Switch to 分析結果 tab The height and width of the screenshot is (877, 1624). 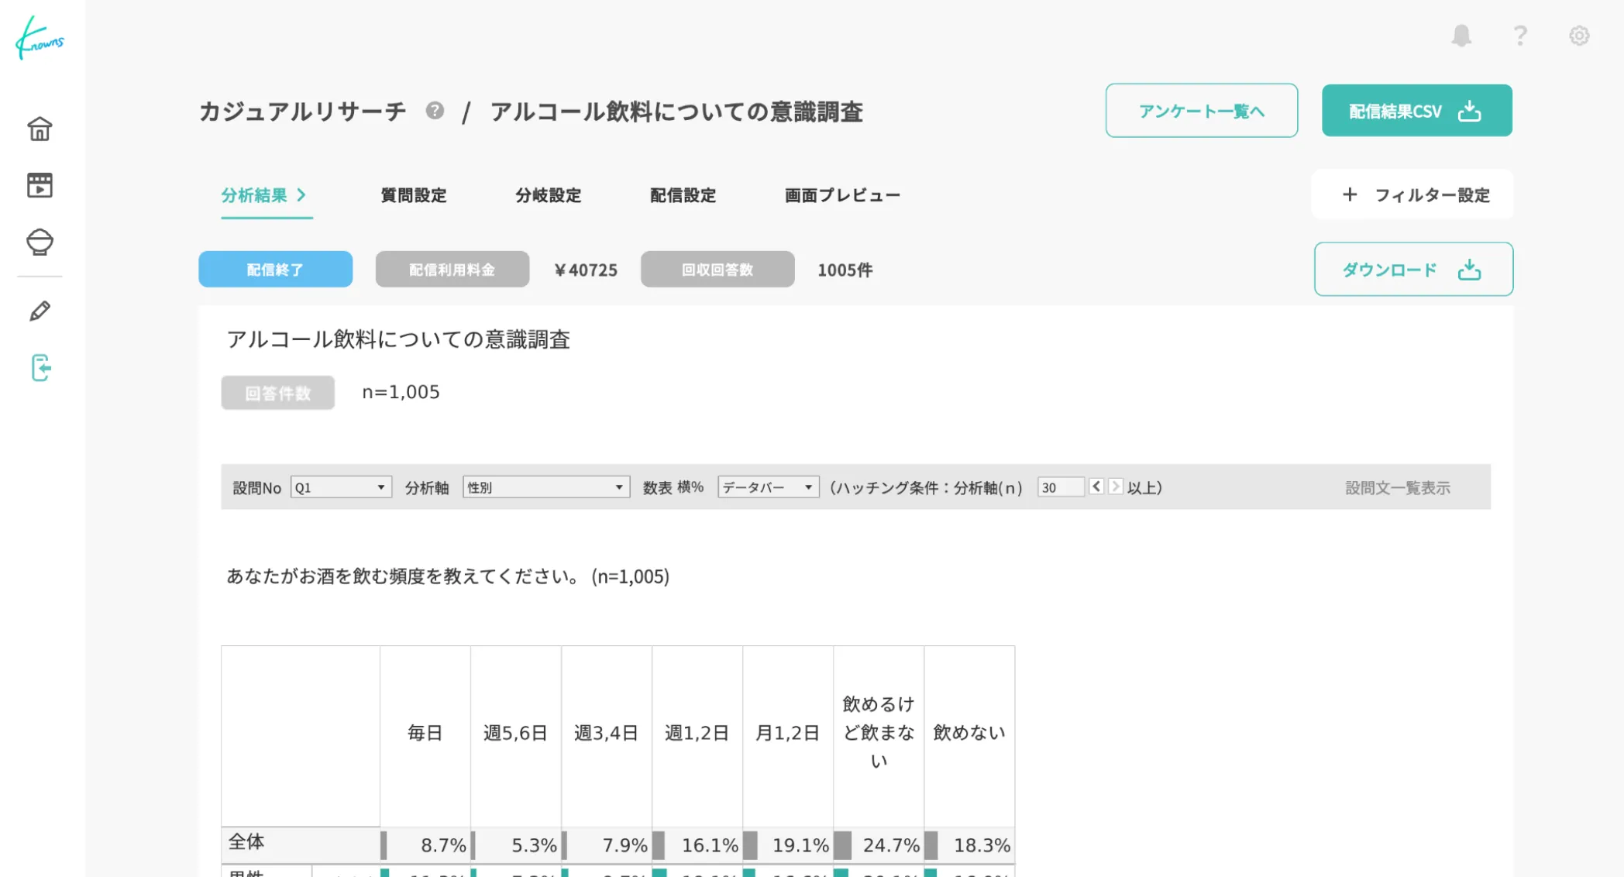[266, 195]
